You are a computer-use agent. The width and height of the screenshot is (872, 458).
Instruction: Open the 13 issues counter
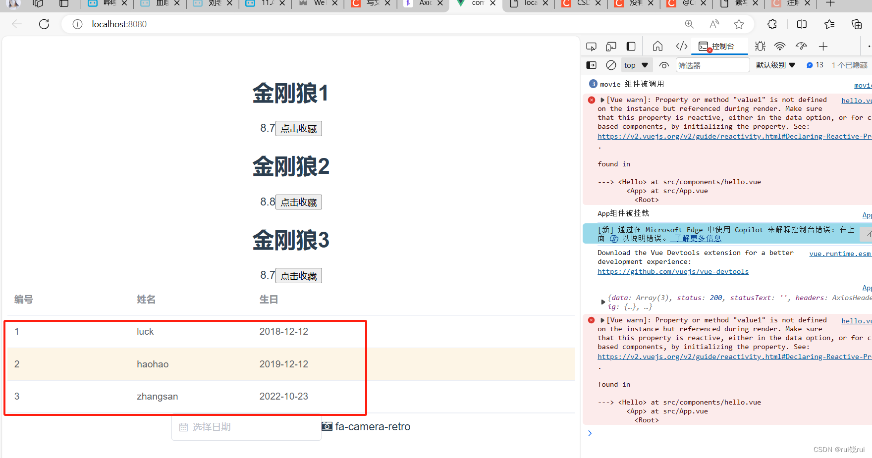tap(815, 65)
